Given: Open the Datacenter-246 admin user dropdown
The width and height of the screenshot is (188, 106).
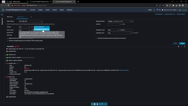Looking at the screenshot, I should 170,10.
